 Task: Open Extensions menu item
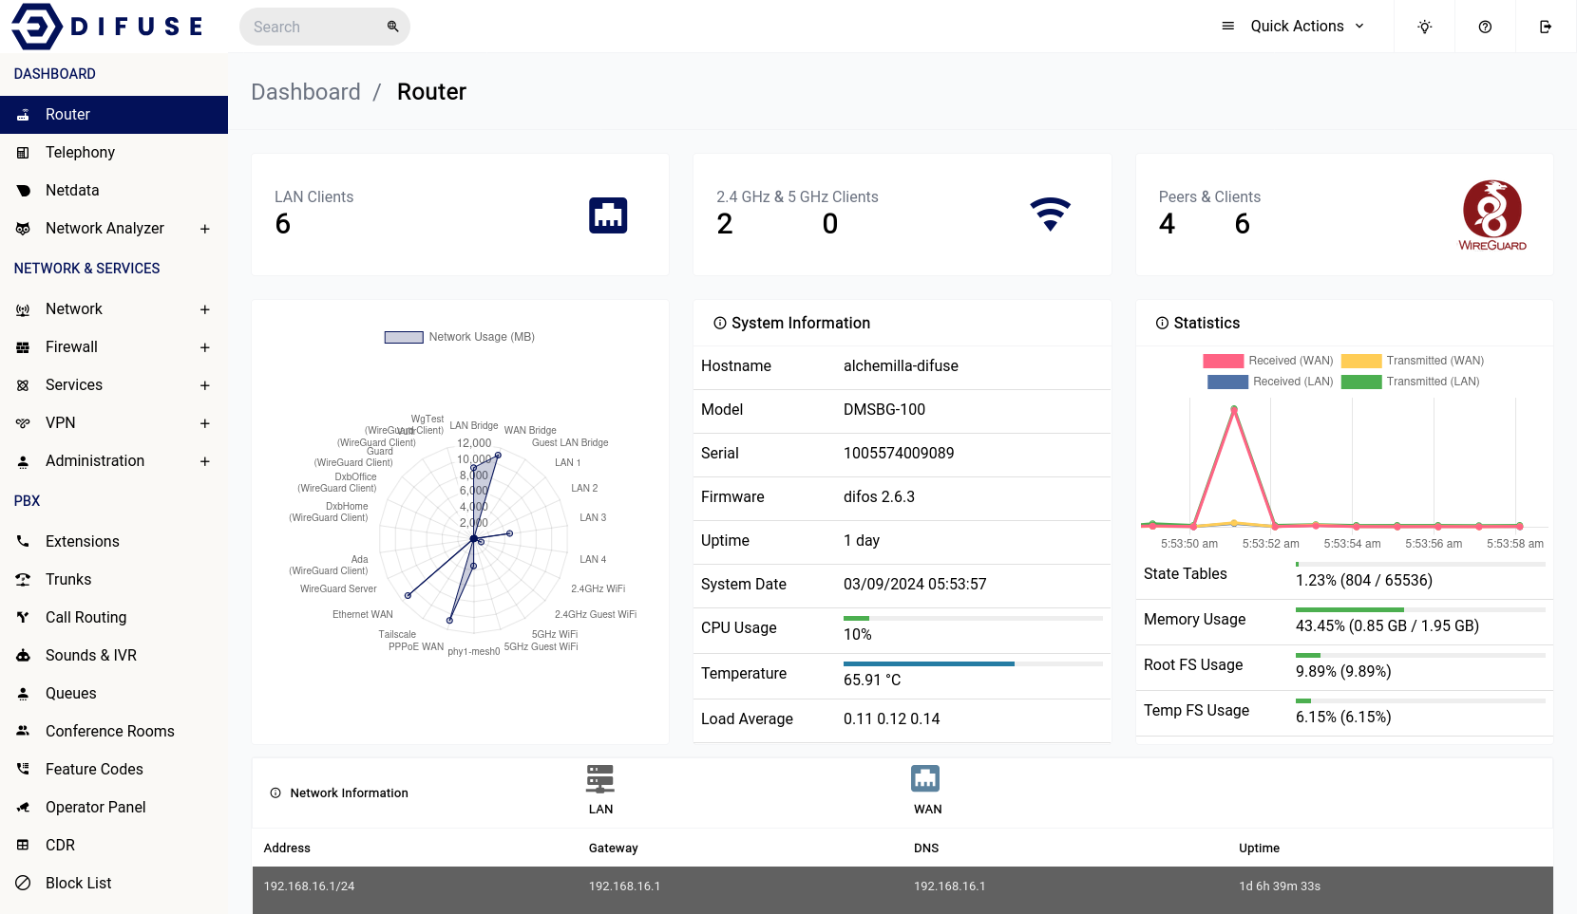tap(114, 542)
